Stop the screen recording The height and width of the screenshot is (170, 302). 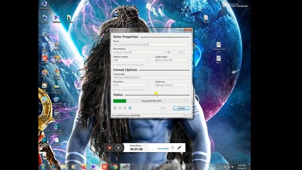(109, 148)
